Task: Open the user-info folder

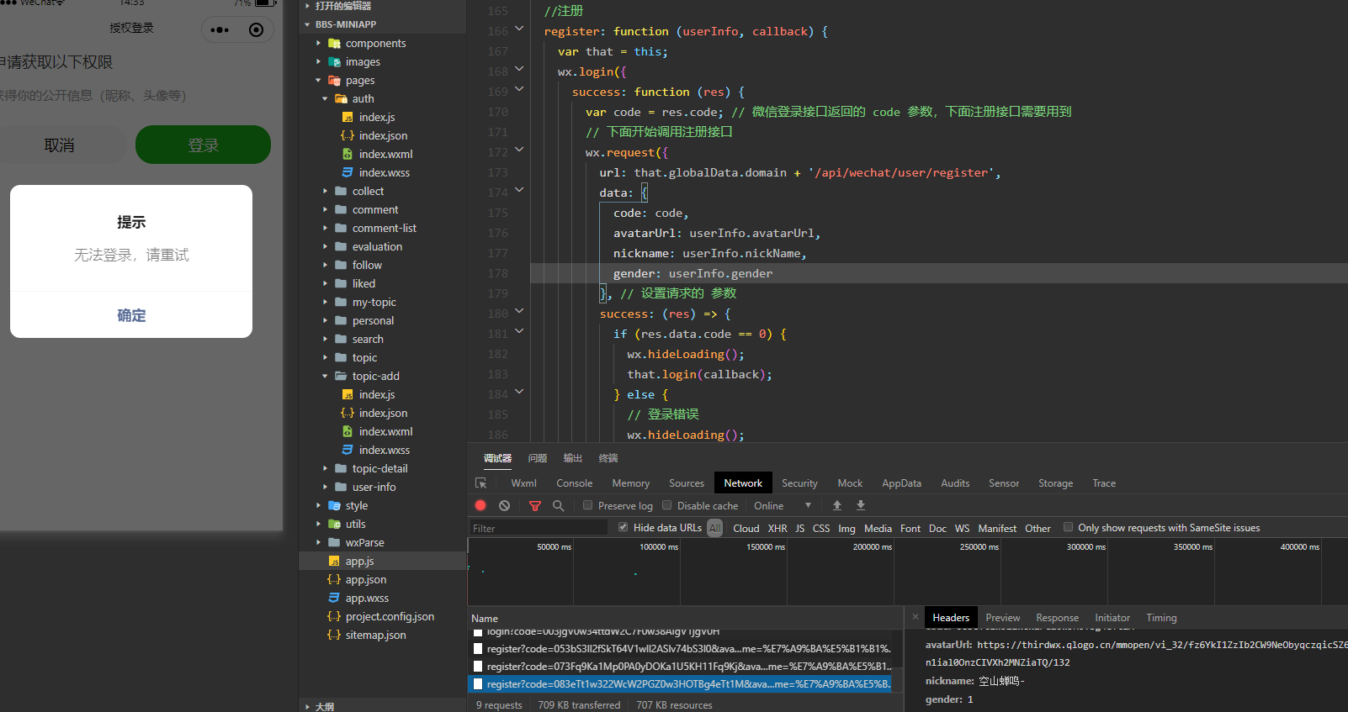Action: (374, 488)
